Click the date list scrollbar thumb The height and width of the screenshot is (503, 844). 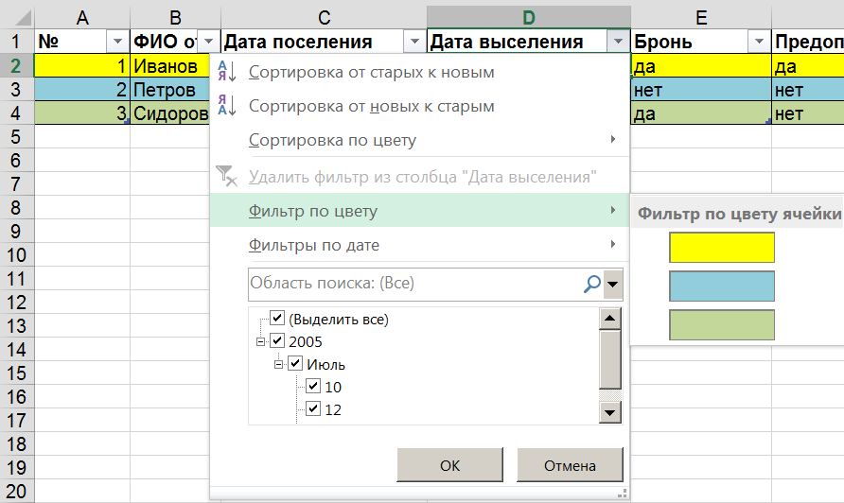coord(610,359)
